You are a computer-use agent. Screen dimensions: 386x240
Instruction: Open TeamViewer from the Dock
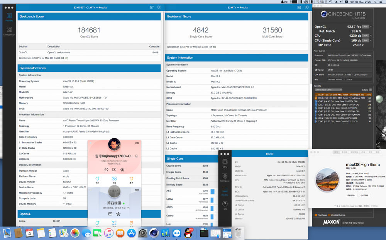click(176, 233)
